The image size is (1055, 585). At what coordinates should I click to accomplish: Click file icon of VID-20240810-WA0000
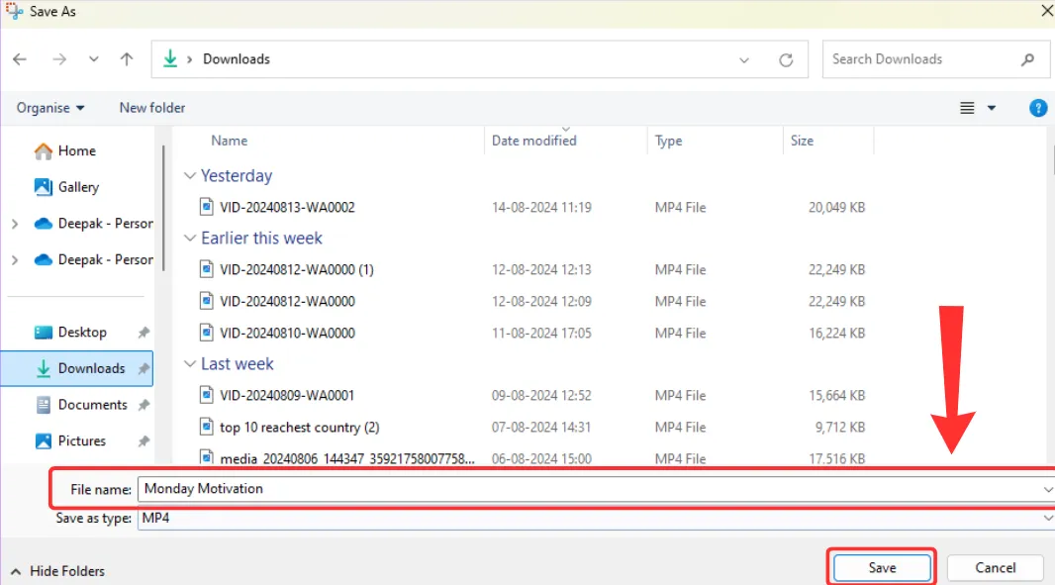coord(207,333)
